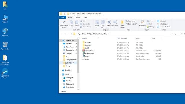This screenshot has height=104, width=185.
Task: Open the File tab
Action: coord(62,17)
